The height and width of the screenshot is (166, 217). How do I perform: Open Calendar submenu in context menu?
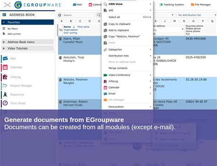tap(127, 88)
